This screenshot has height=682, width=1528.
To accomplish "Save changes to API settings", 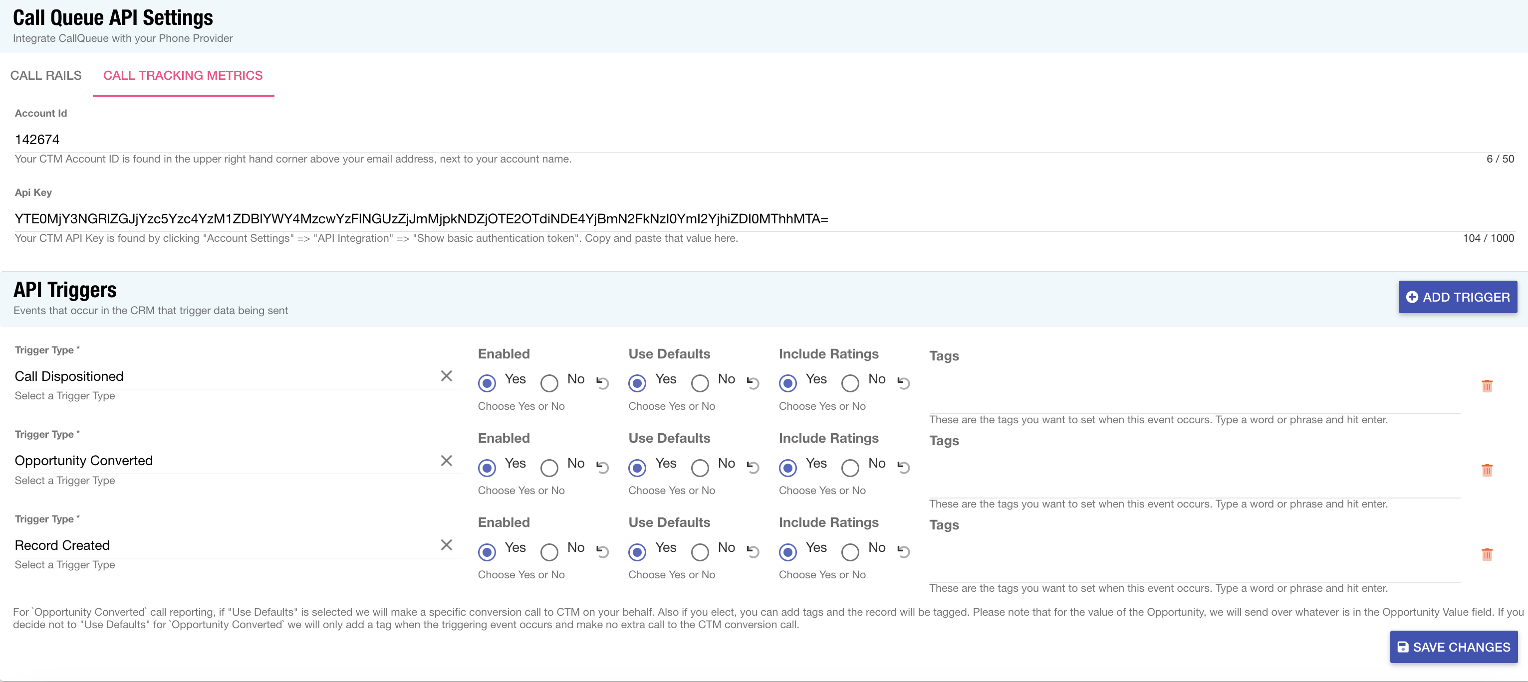I will click(x=1453, y=647).
